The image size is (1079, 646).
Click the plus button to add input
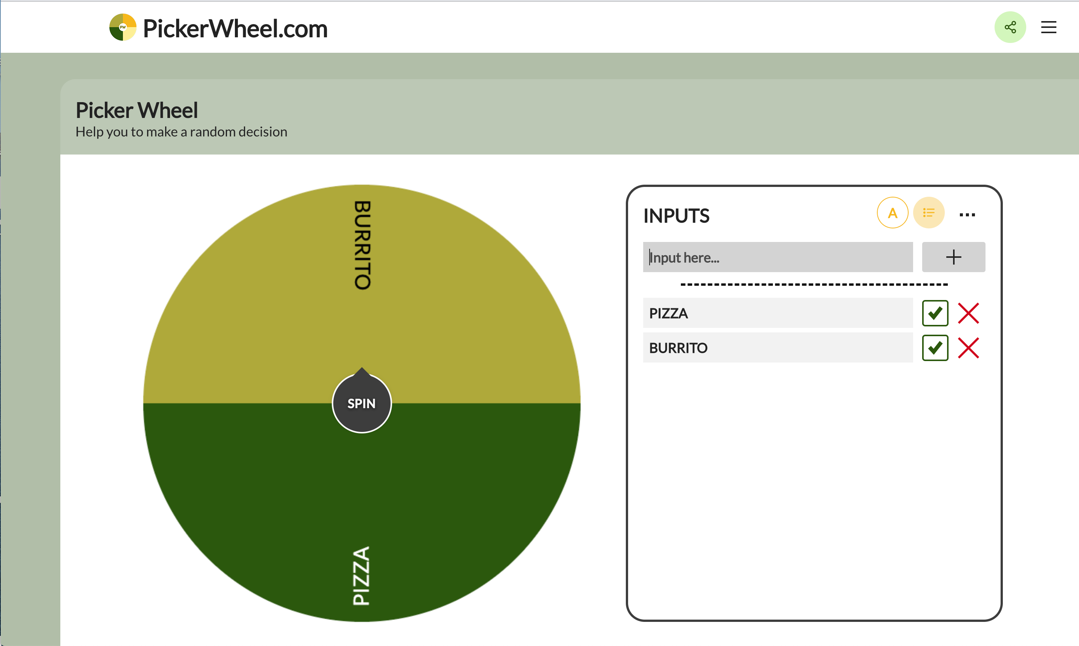(953, 257)
